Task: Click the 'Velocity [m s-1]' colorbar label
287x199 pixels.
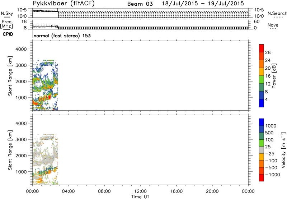Action: pos(283,150)
